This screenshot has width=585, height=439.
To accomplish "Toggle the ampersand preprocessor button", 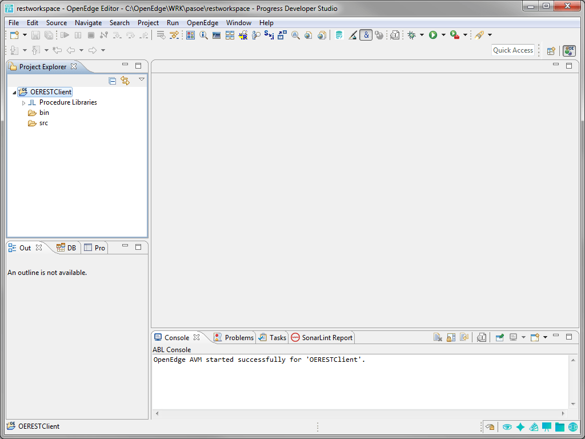I will pyautogui.click(x=366, y=35).
